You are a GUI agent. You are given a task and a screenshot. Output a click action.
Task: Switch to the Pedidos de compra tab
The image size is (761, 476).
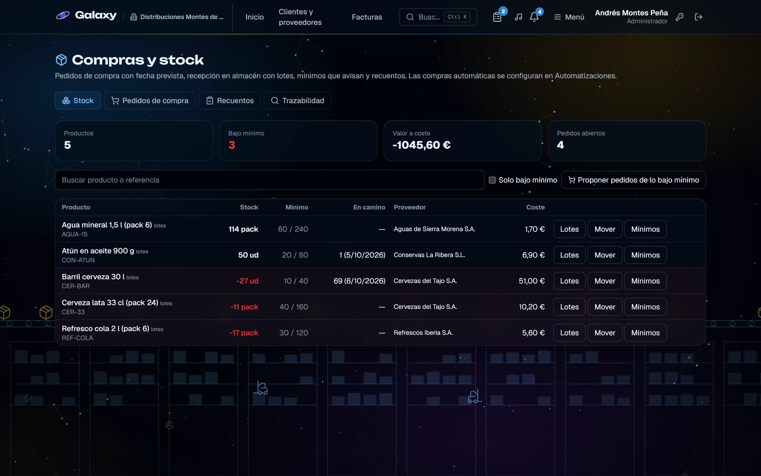[x=150, y=100]
